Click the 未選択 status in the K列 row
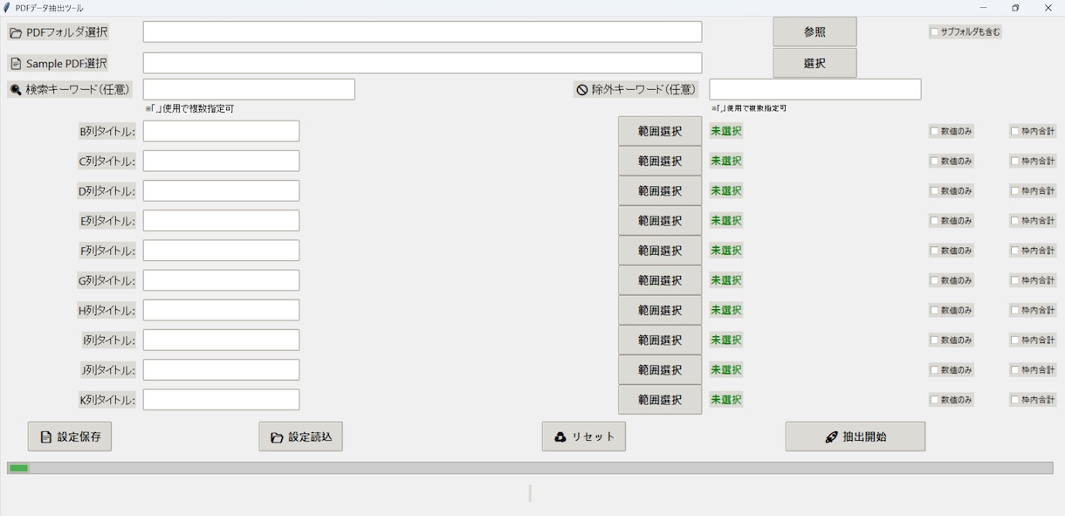Viewport: 1065px width, 516px height. (725, 400)
